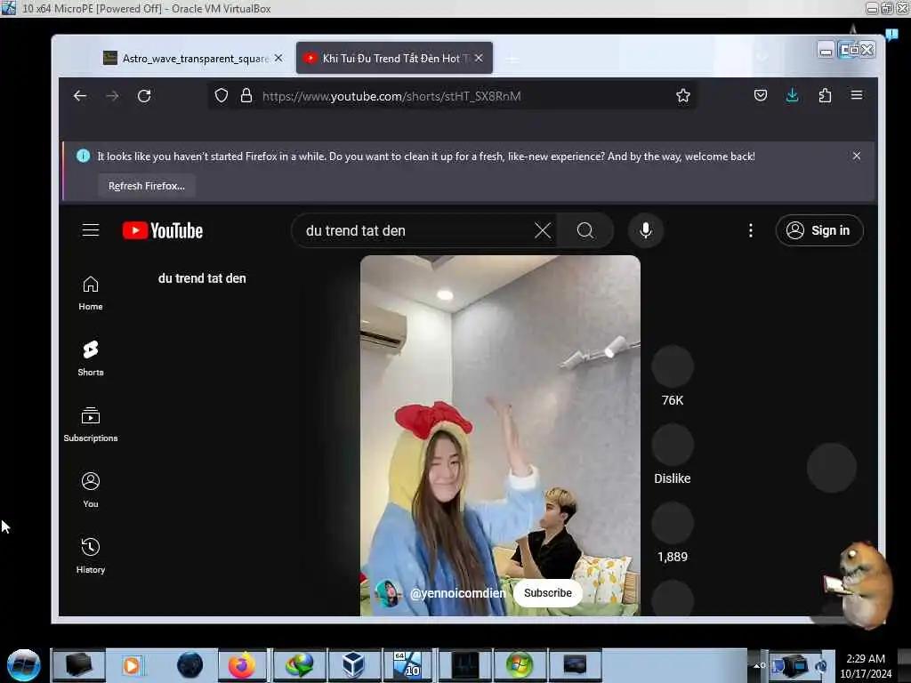The width and height of the screenshot is (911, 683).
Task: Switch to Astro_wave_transparent_square tab
Action: click(x=187, y=58)
